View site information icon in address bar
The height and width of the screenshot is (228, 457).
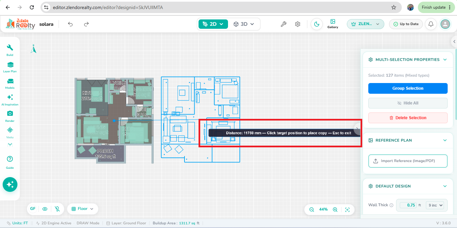[47, 7]
